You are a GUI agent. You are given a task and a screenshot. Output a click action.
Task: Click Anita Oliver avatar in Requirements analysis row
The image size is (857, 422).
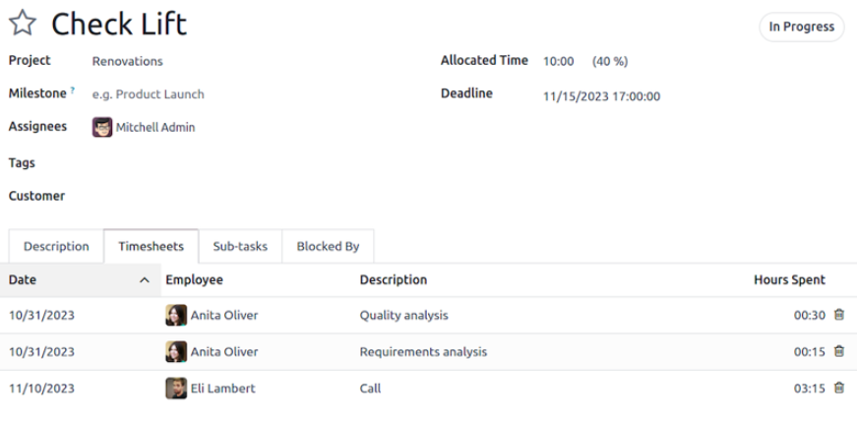[x=176, y=351]
